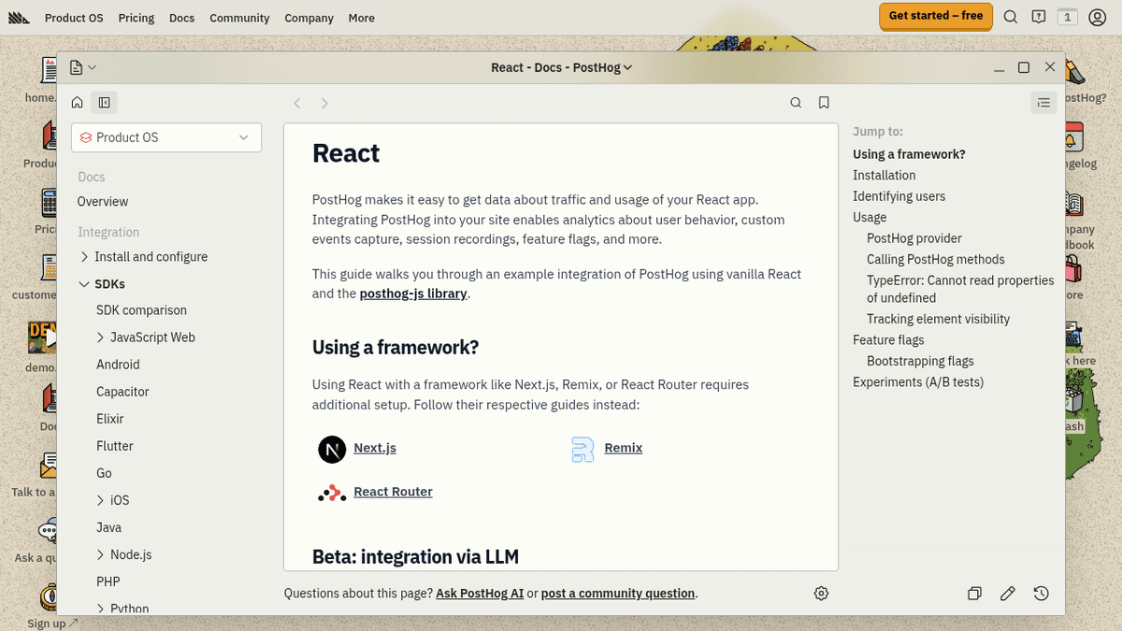The image size is (1122, 631).
Task: Select Java in the SDK list
Action: (x=108, y=527)
